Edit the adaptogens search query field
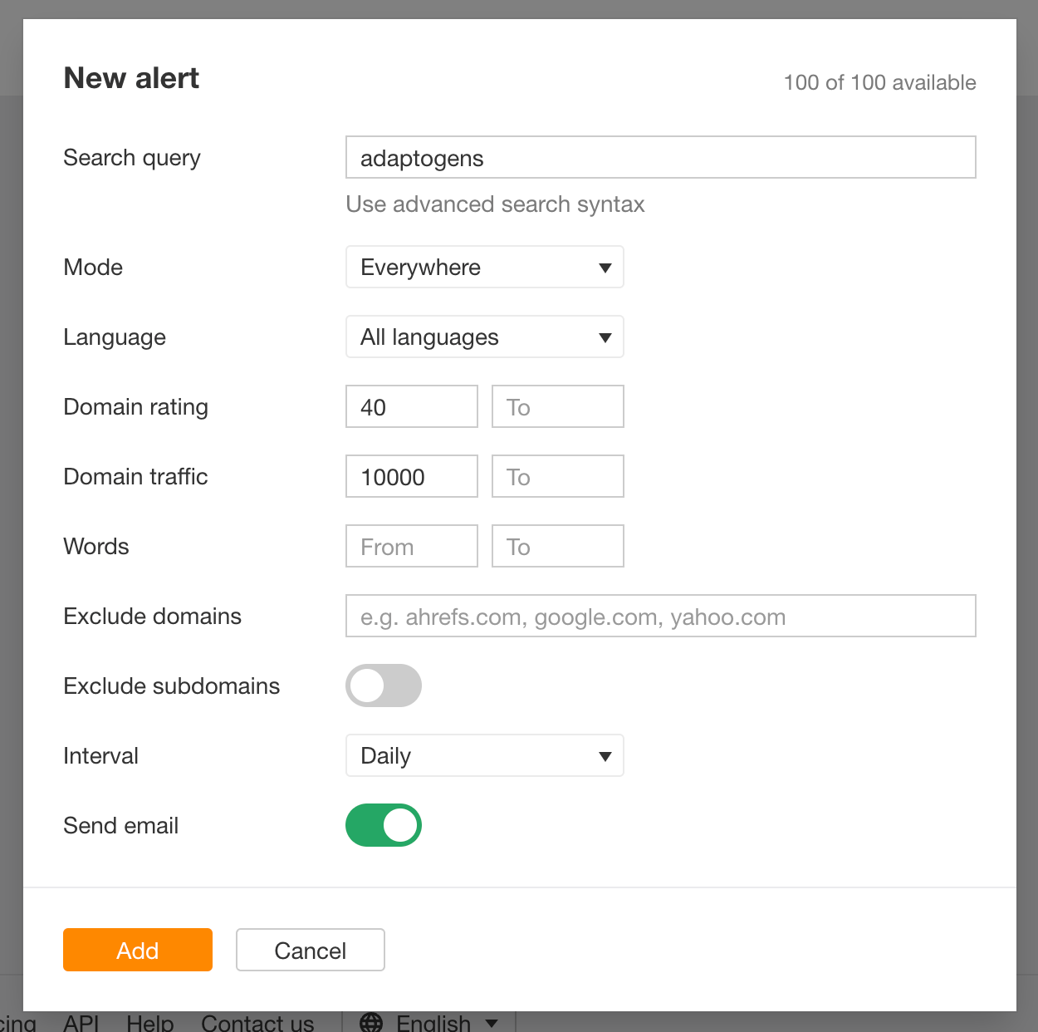Screen dimensions: 1038x1032 click(660, 157)
